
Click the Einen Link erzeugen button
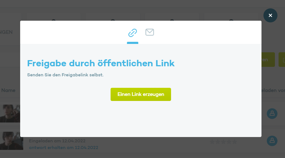tap(141, 95)
